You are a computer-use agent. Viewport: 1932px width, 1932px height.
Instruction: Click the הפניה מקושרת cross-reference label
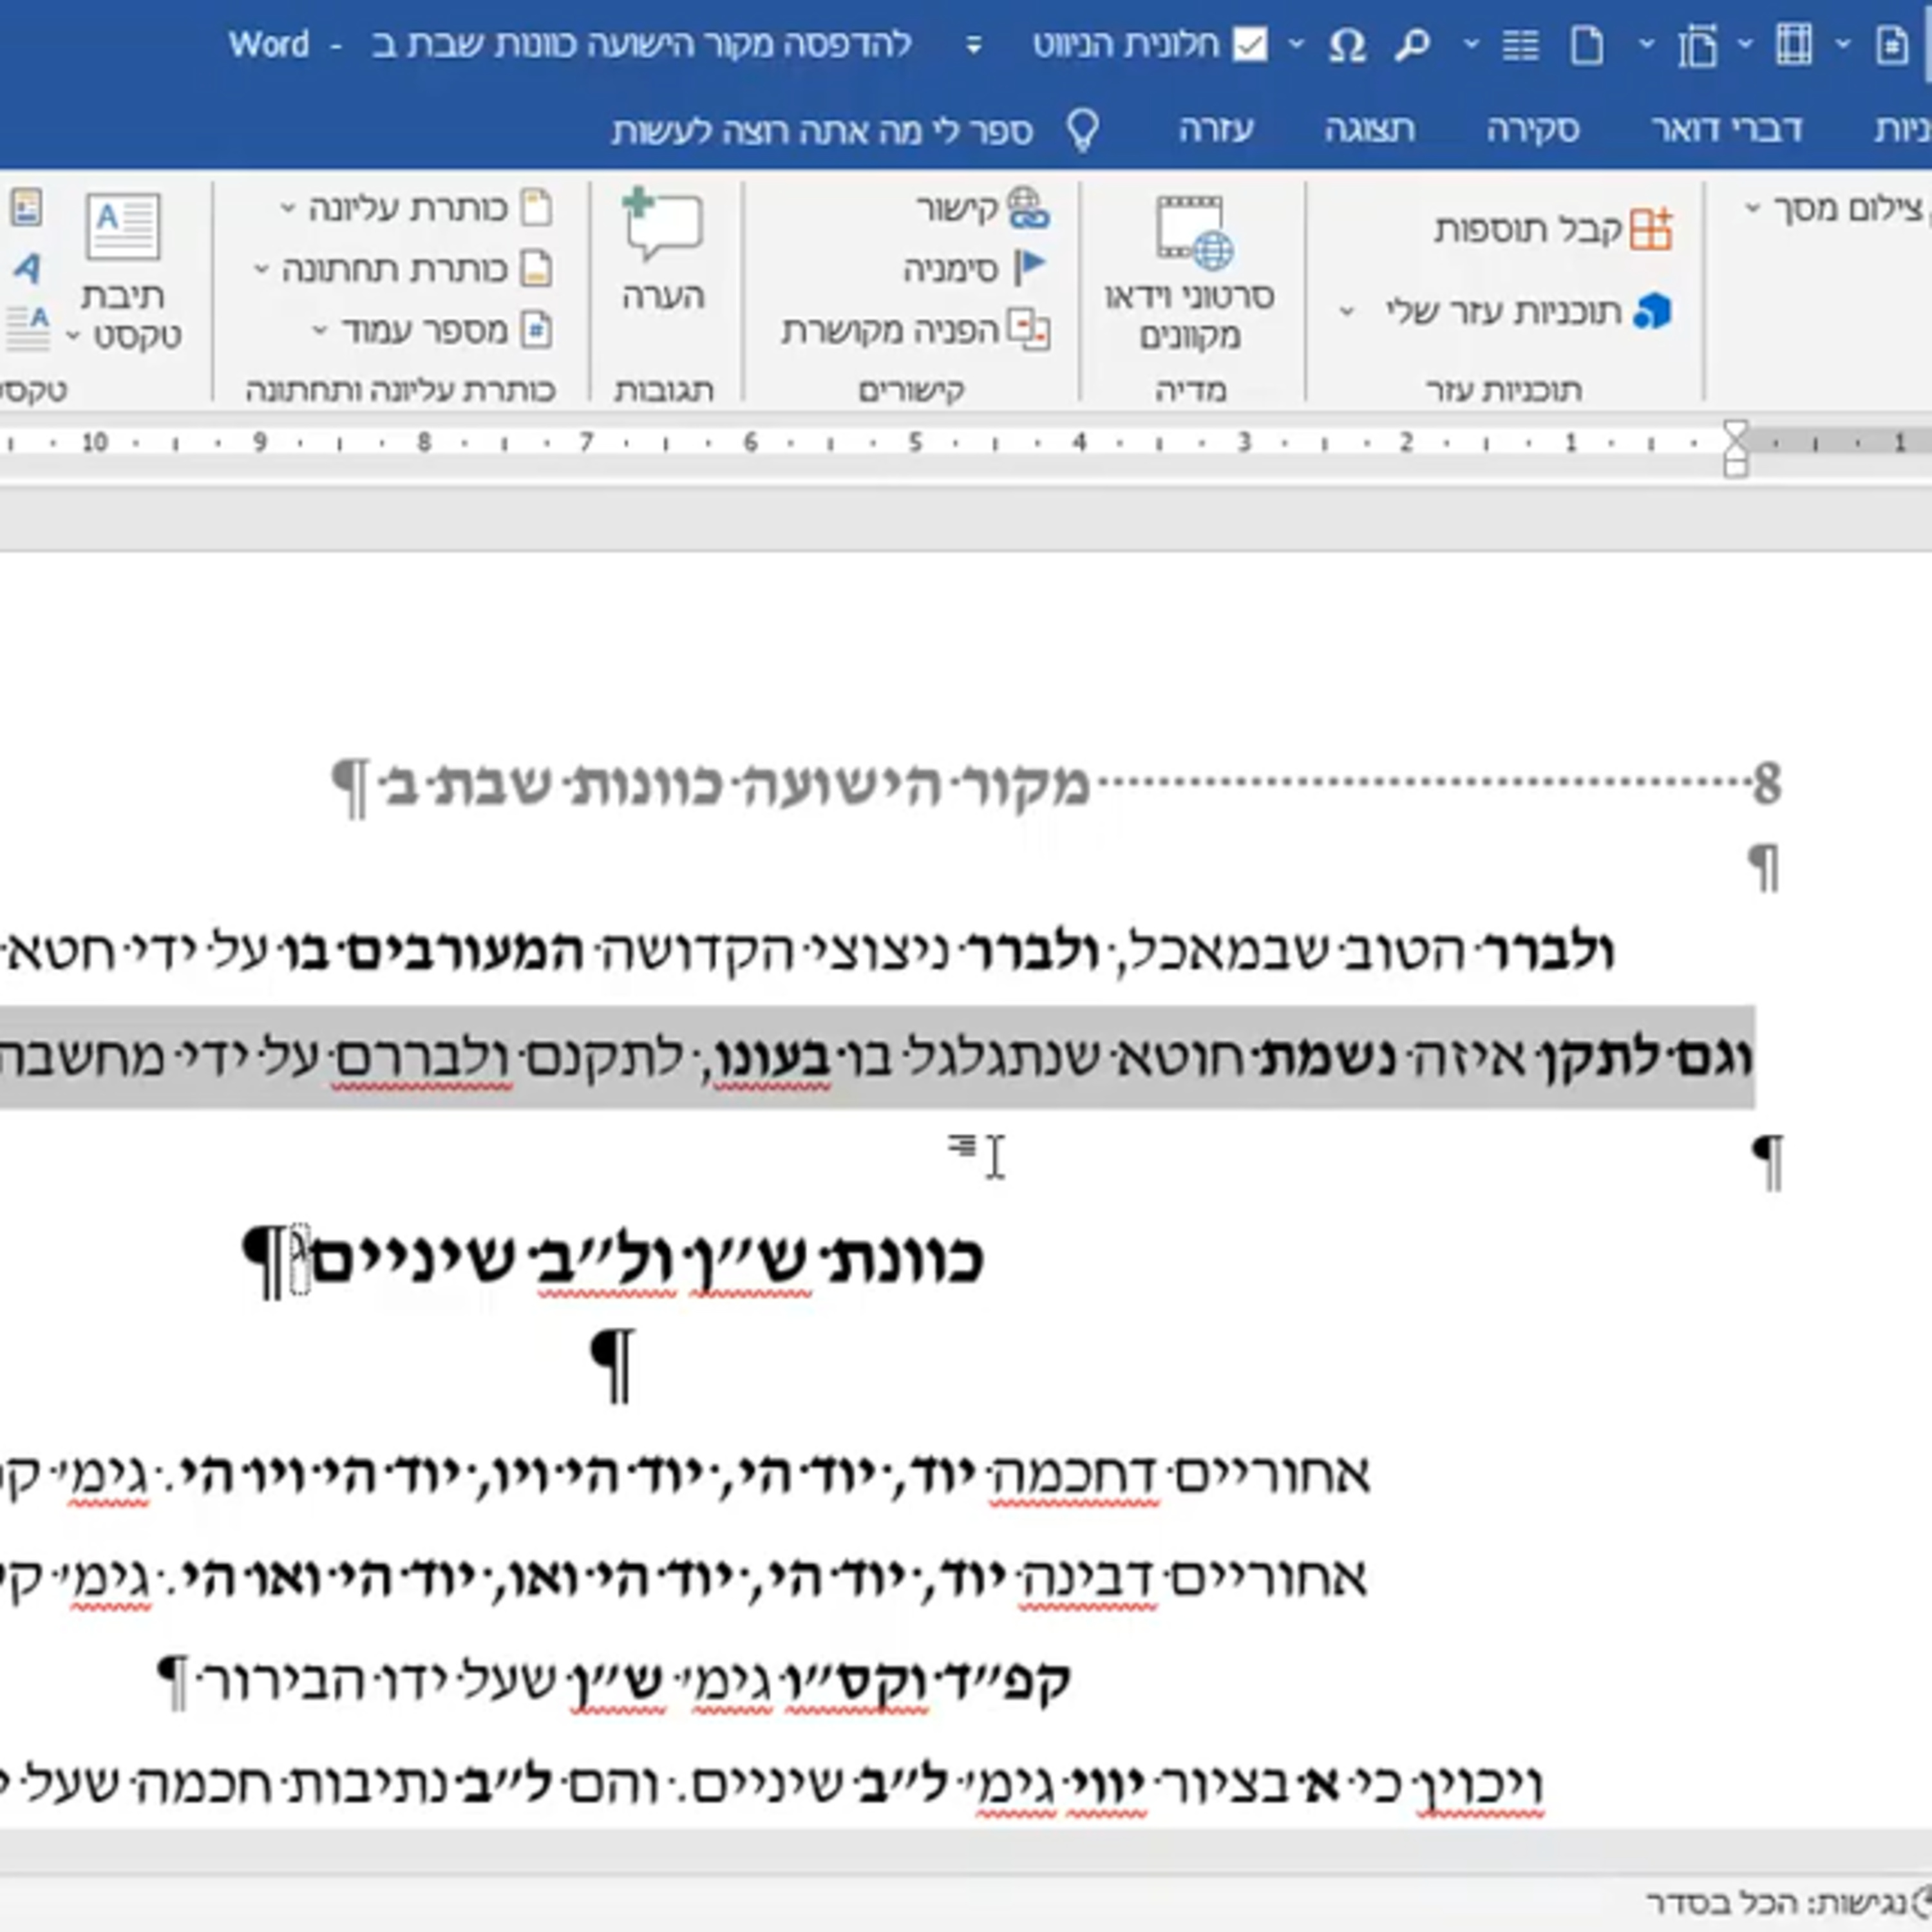click(x=890, y=330)
